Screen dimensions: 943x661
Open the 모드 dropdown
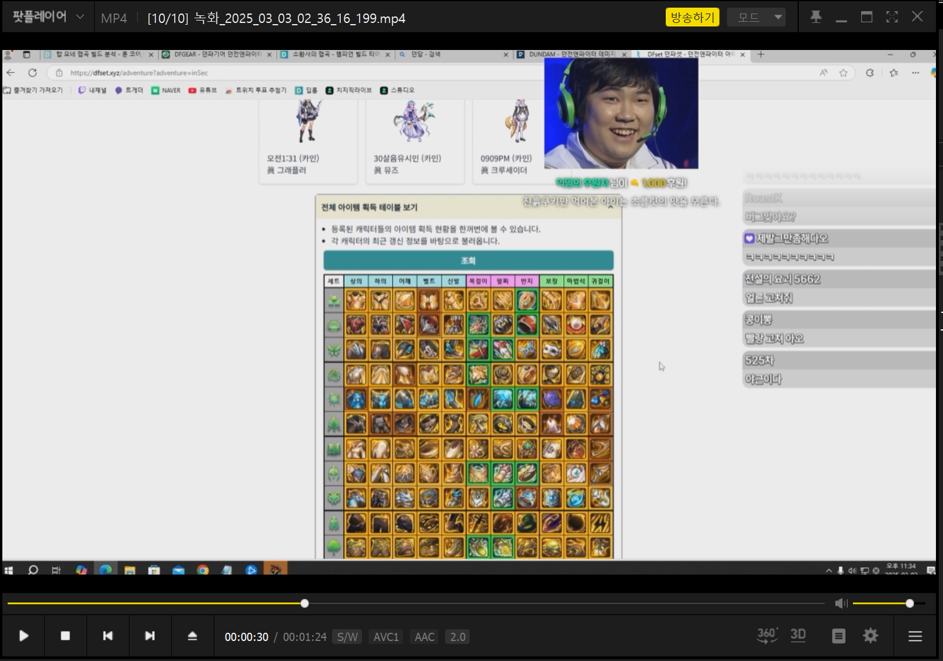[756, 17]
